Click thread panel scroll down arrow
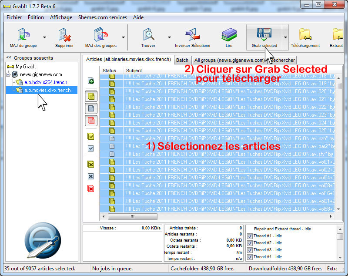 (340, 258)
